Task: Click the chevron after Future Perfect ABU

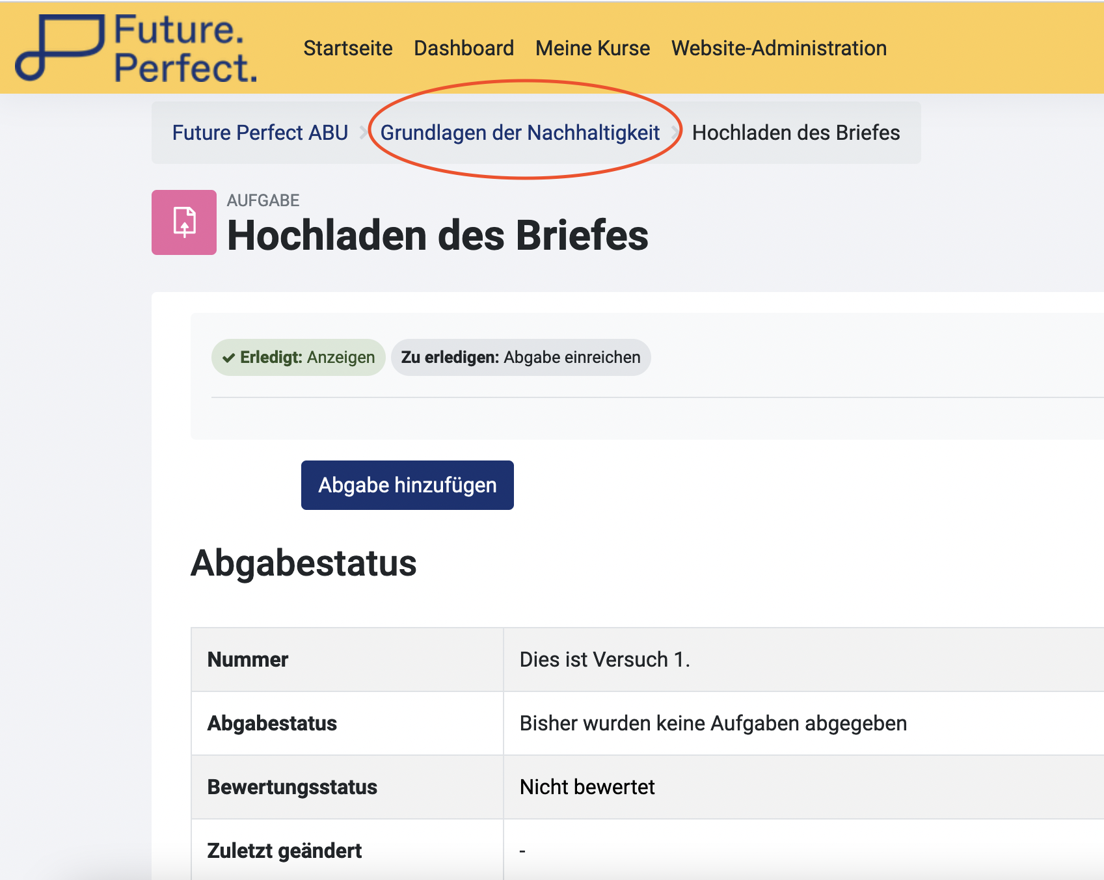Action: (x=364, y=133)
